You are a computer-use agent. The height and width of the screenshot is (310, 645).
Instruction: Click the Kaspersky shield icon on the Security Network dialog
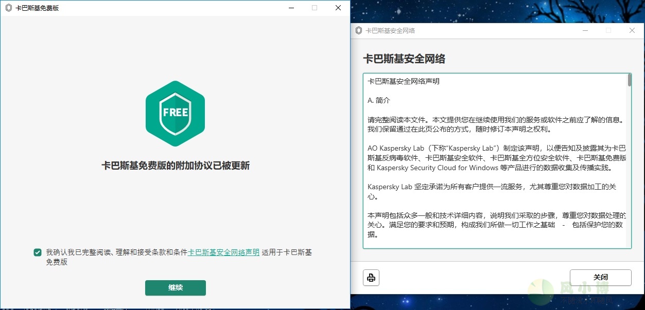click(358, 31)
